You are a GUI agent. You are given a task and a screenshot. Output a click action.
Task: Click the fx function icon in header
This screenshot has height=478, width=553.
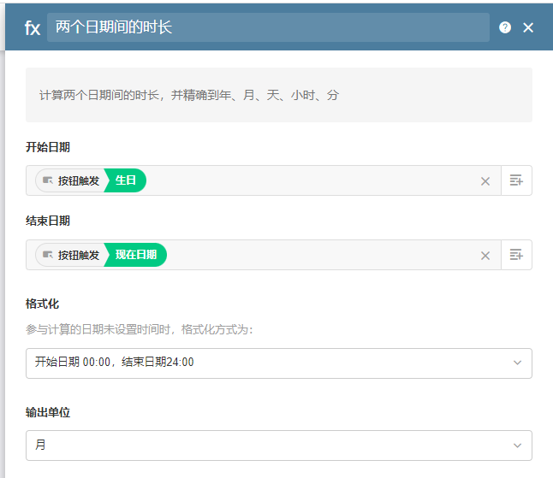click(32, 28)
